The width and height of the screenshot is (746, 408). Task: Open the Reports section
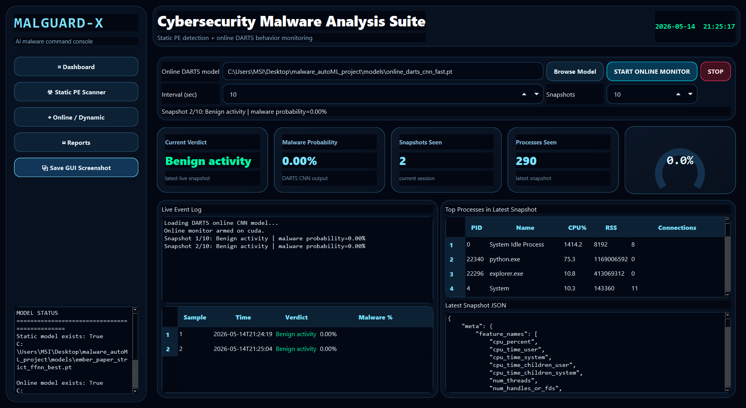[76, 142]
